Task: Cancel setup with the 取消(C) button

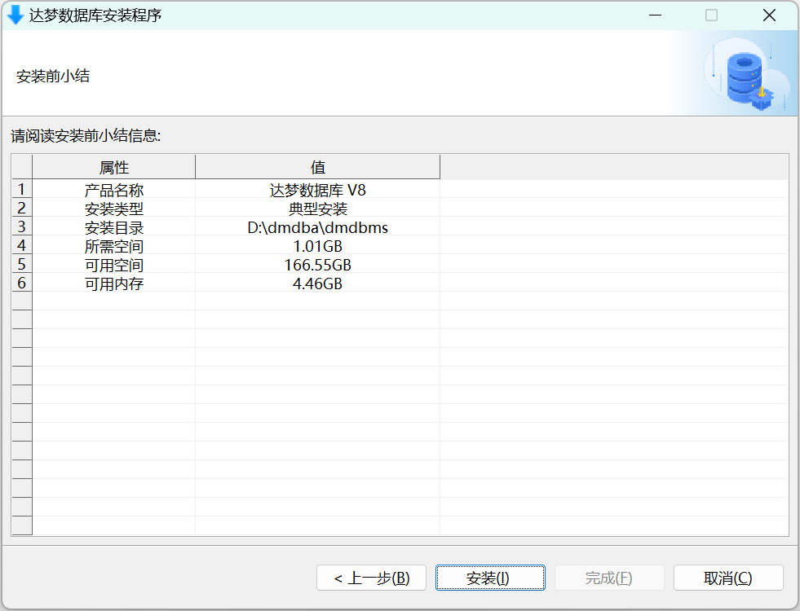Action: click(728, 578)
